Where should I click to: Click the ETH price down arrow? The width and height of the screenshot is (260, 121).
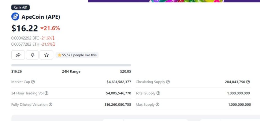tap(54, 44)
